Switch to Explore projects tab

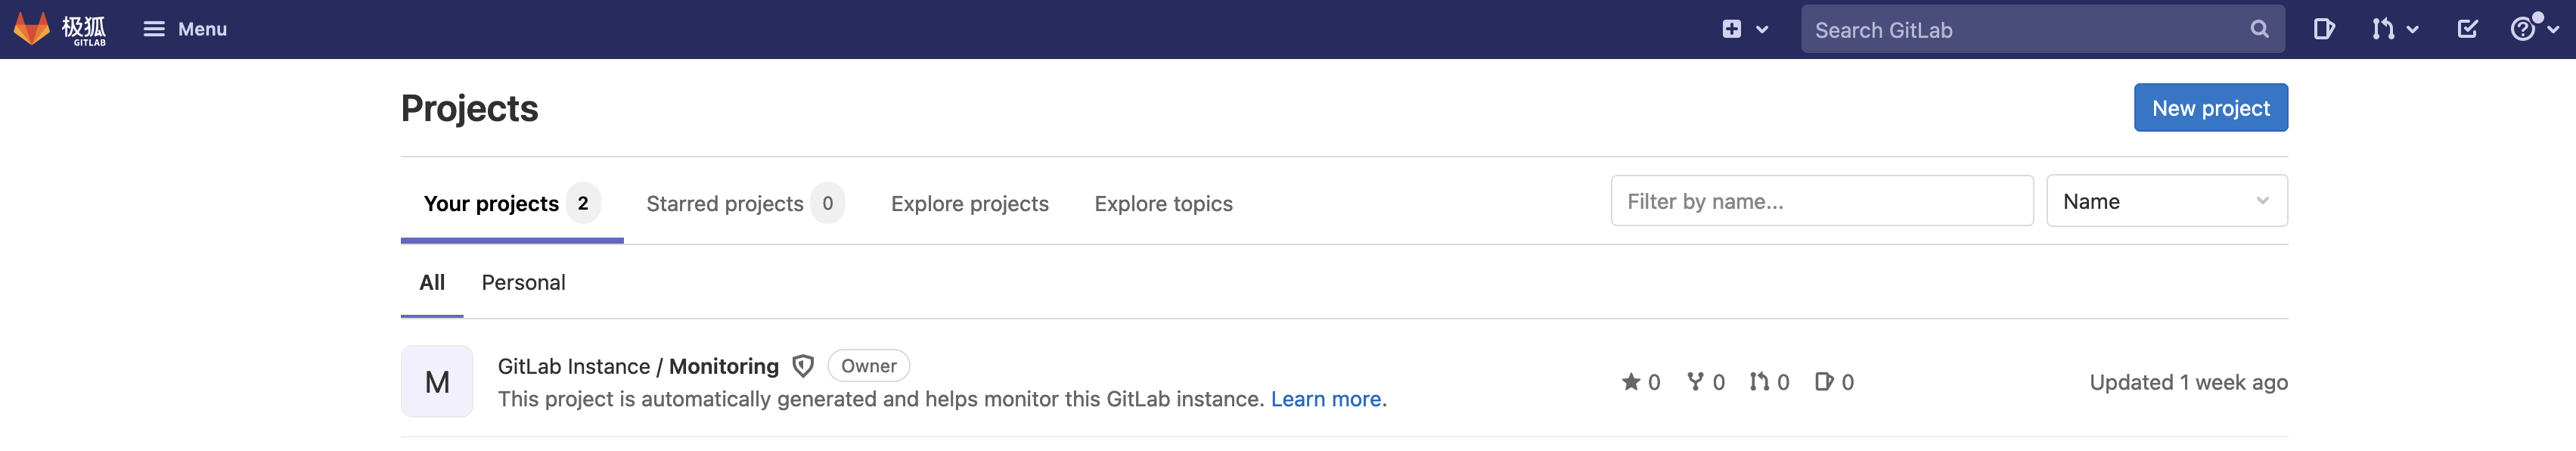click(x=969, y=203)
